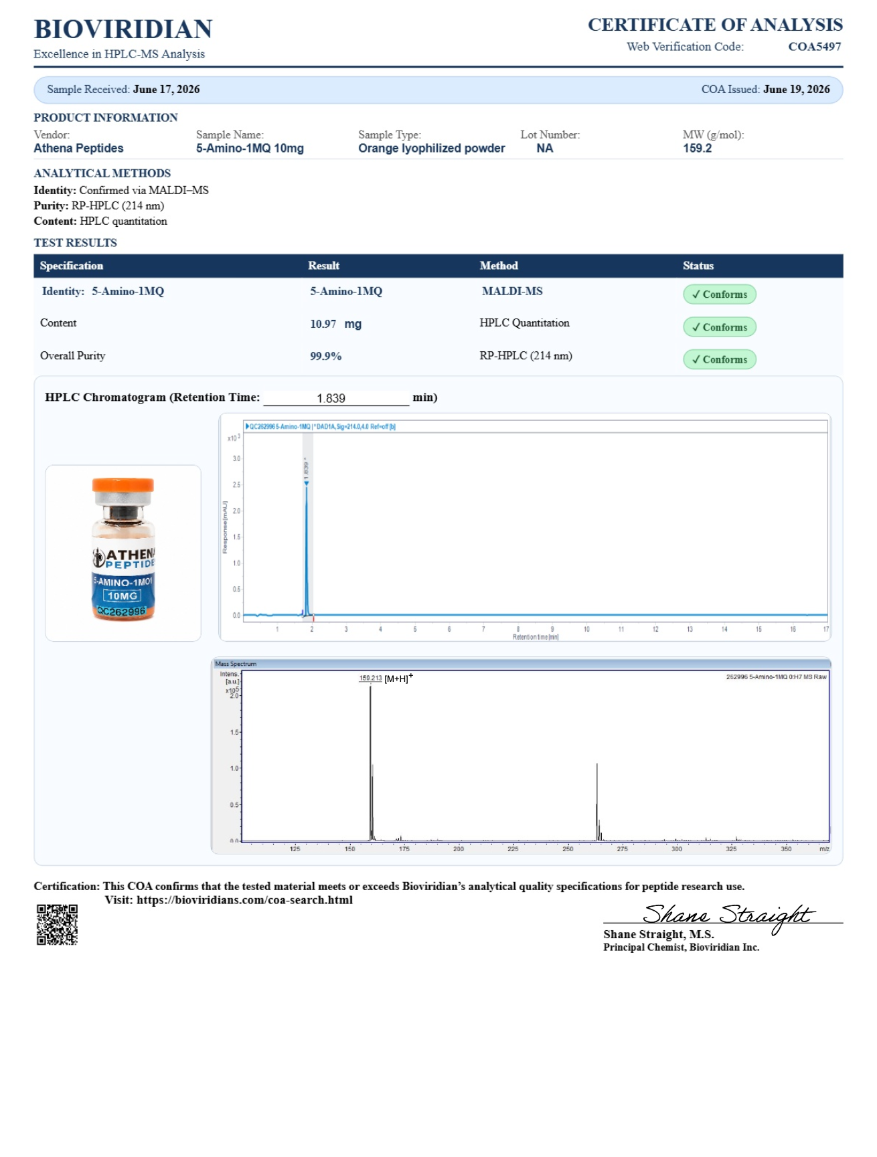This screenshot has height=1157, width=877.
Task: Click the HPLC chromatogram peak marker
Action: click(x=307, y=482)
